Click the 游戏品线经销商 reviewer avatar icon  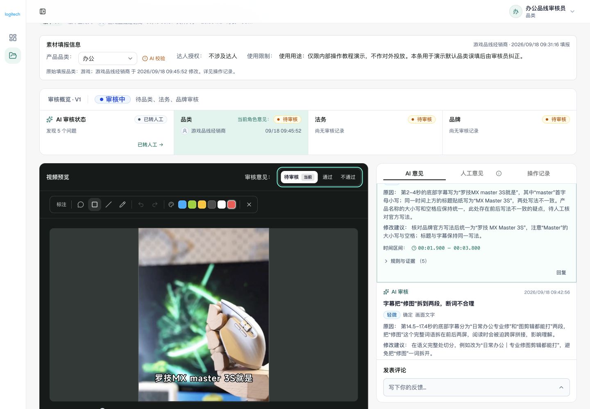click(x=184, y=131)
